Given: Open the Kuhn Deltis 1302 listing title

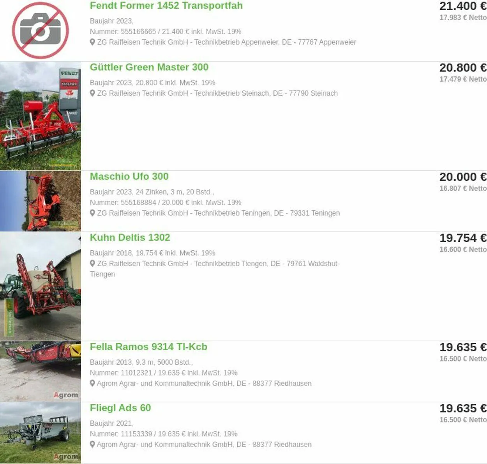Looking at the screenshot, I should 130,237.
